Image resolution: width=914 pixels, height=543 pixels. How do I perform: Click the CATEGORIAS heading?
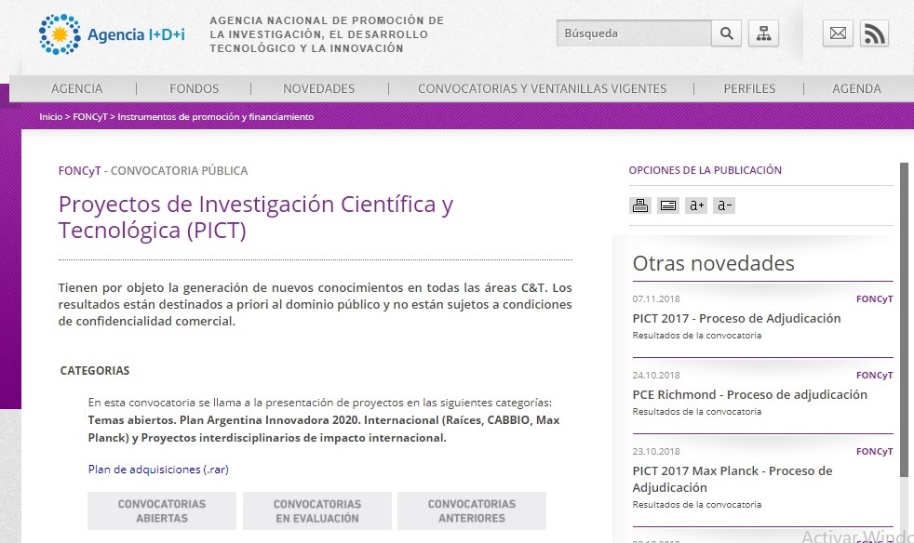point(95,371)
